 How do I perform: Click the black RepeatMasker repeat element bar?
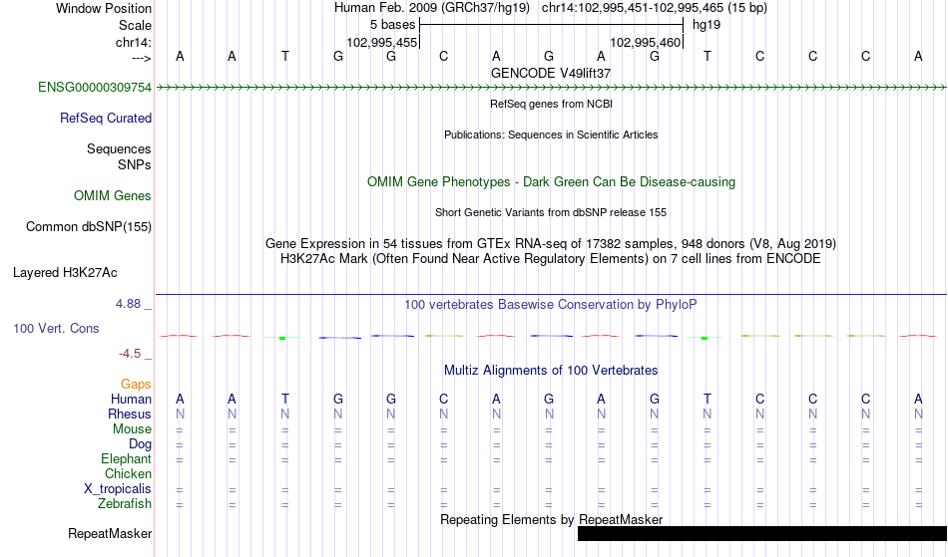[x=762, y=533]
